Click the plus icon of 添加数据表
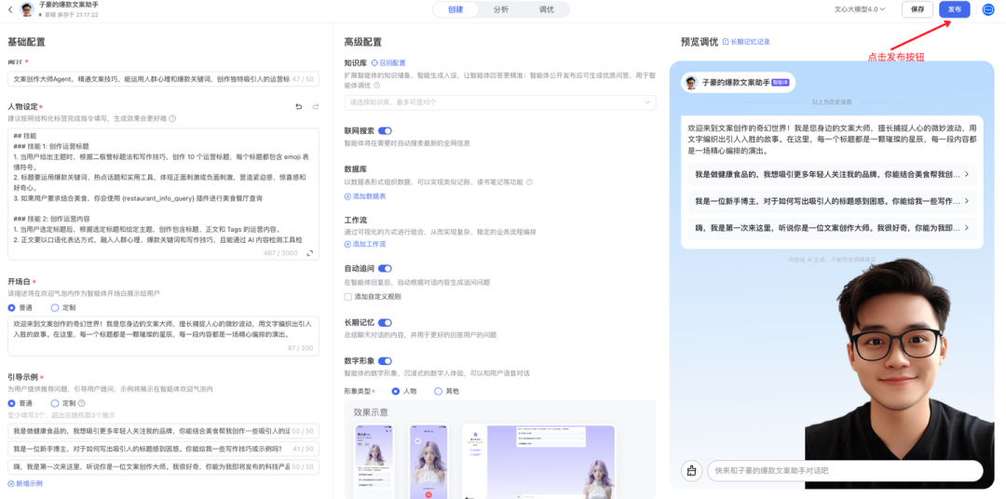This screenshot has width=1006, height=499. point(347,196)
